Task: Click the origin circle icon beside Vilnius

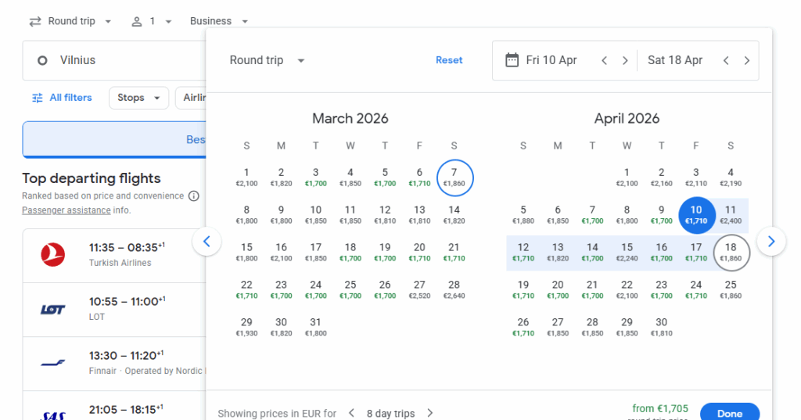Action: 42,61
